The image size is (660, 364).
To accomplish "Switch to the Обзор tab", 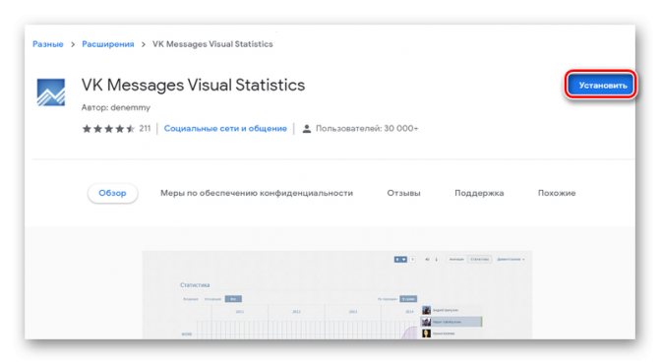I will [112, 193].
